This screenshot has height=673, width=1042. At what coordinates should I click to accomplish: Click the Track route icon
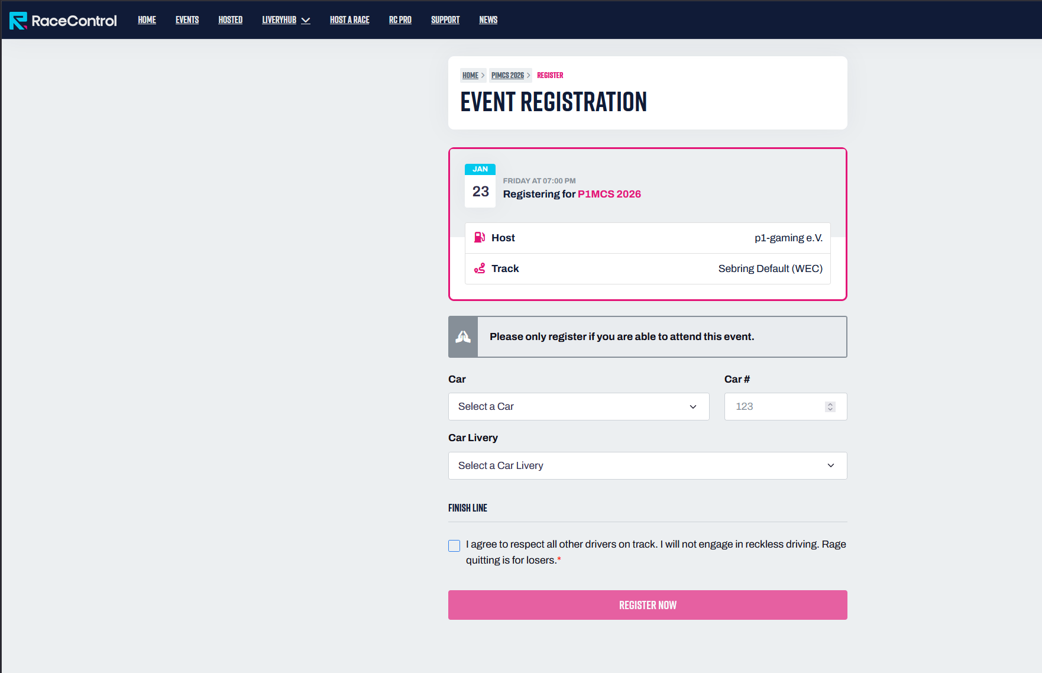coord(480,268)
